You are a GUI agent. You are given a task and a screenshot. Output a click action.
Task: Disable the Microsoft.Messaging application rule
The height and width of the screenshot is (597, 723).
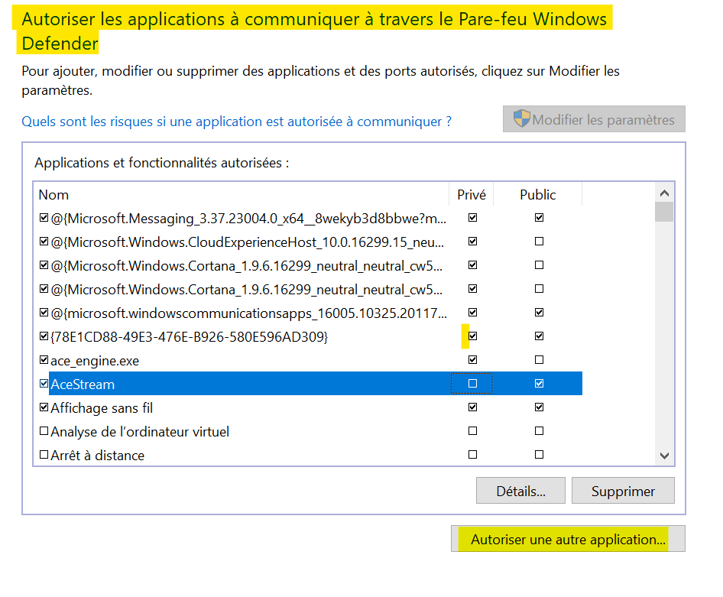[44, 217]
